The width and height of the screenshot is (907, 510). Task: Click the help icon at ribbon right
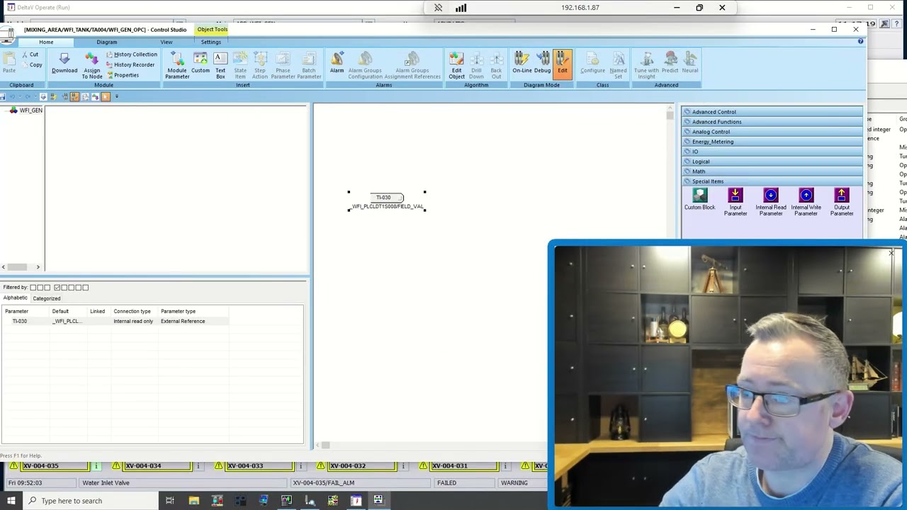860,42
